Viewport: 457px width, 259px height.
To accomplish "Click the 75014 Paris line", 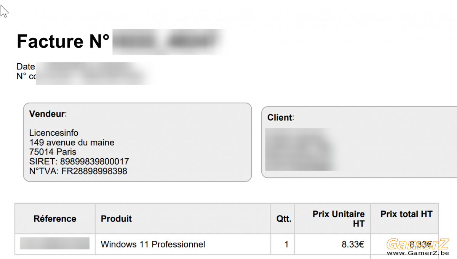I will [x=53, y=152].
